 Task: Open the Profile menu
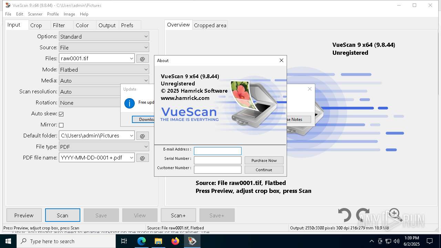(53, 14)
